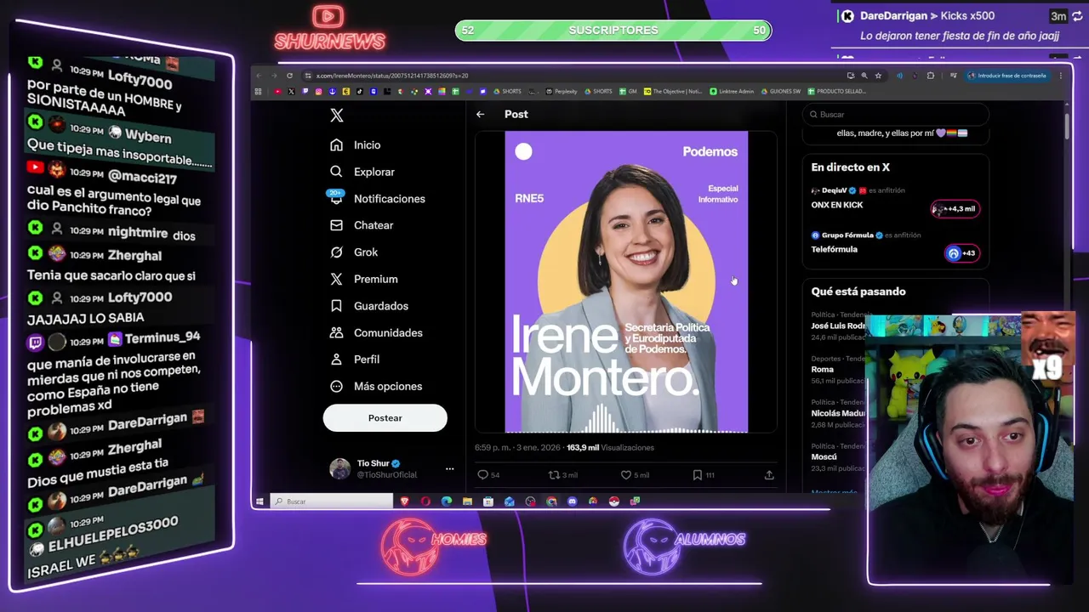Click the José Luis Rodríguez trending topic

pyautogui.click(x=838, y=326)
